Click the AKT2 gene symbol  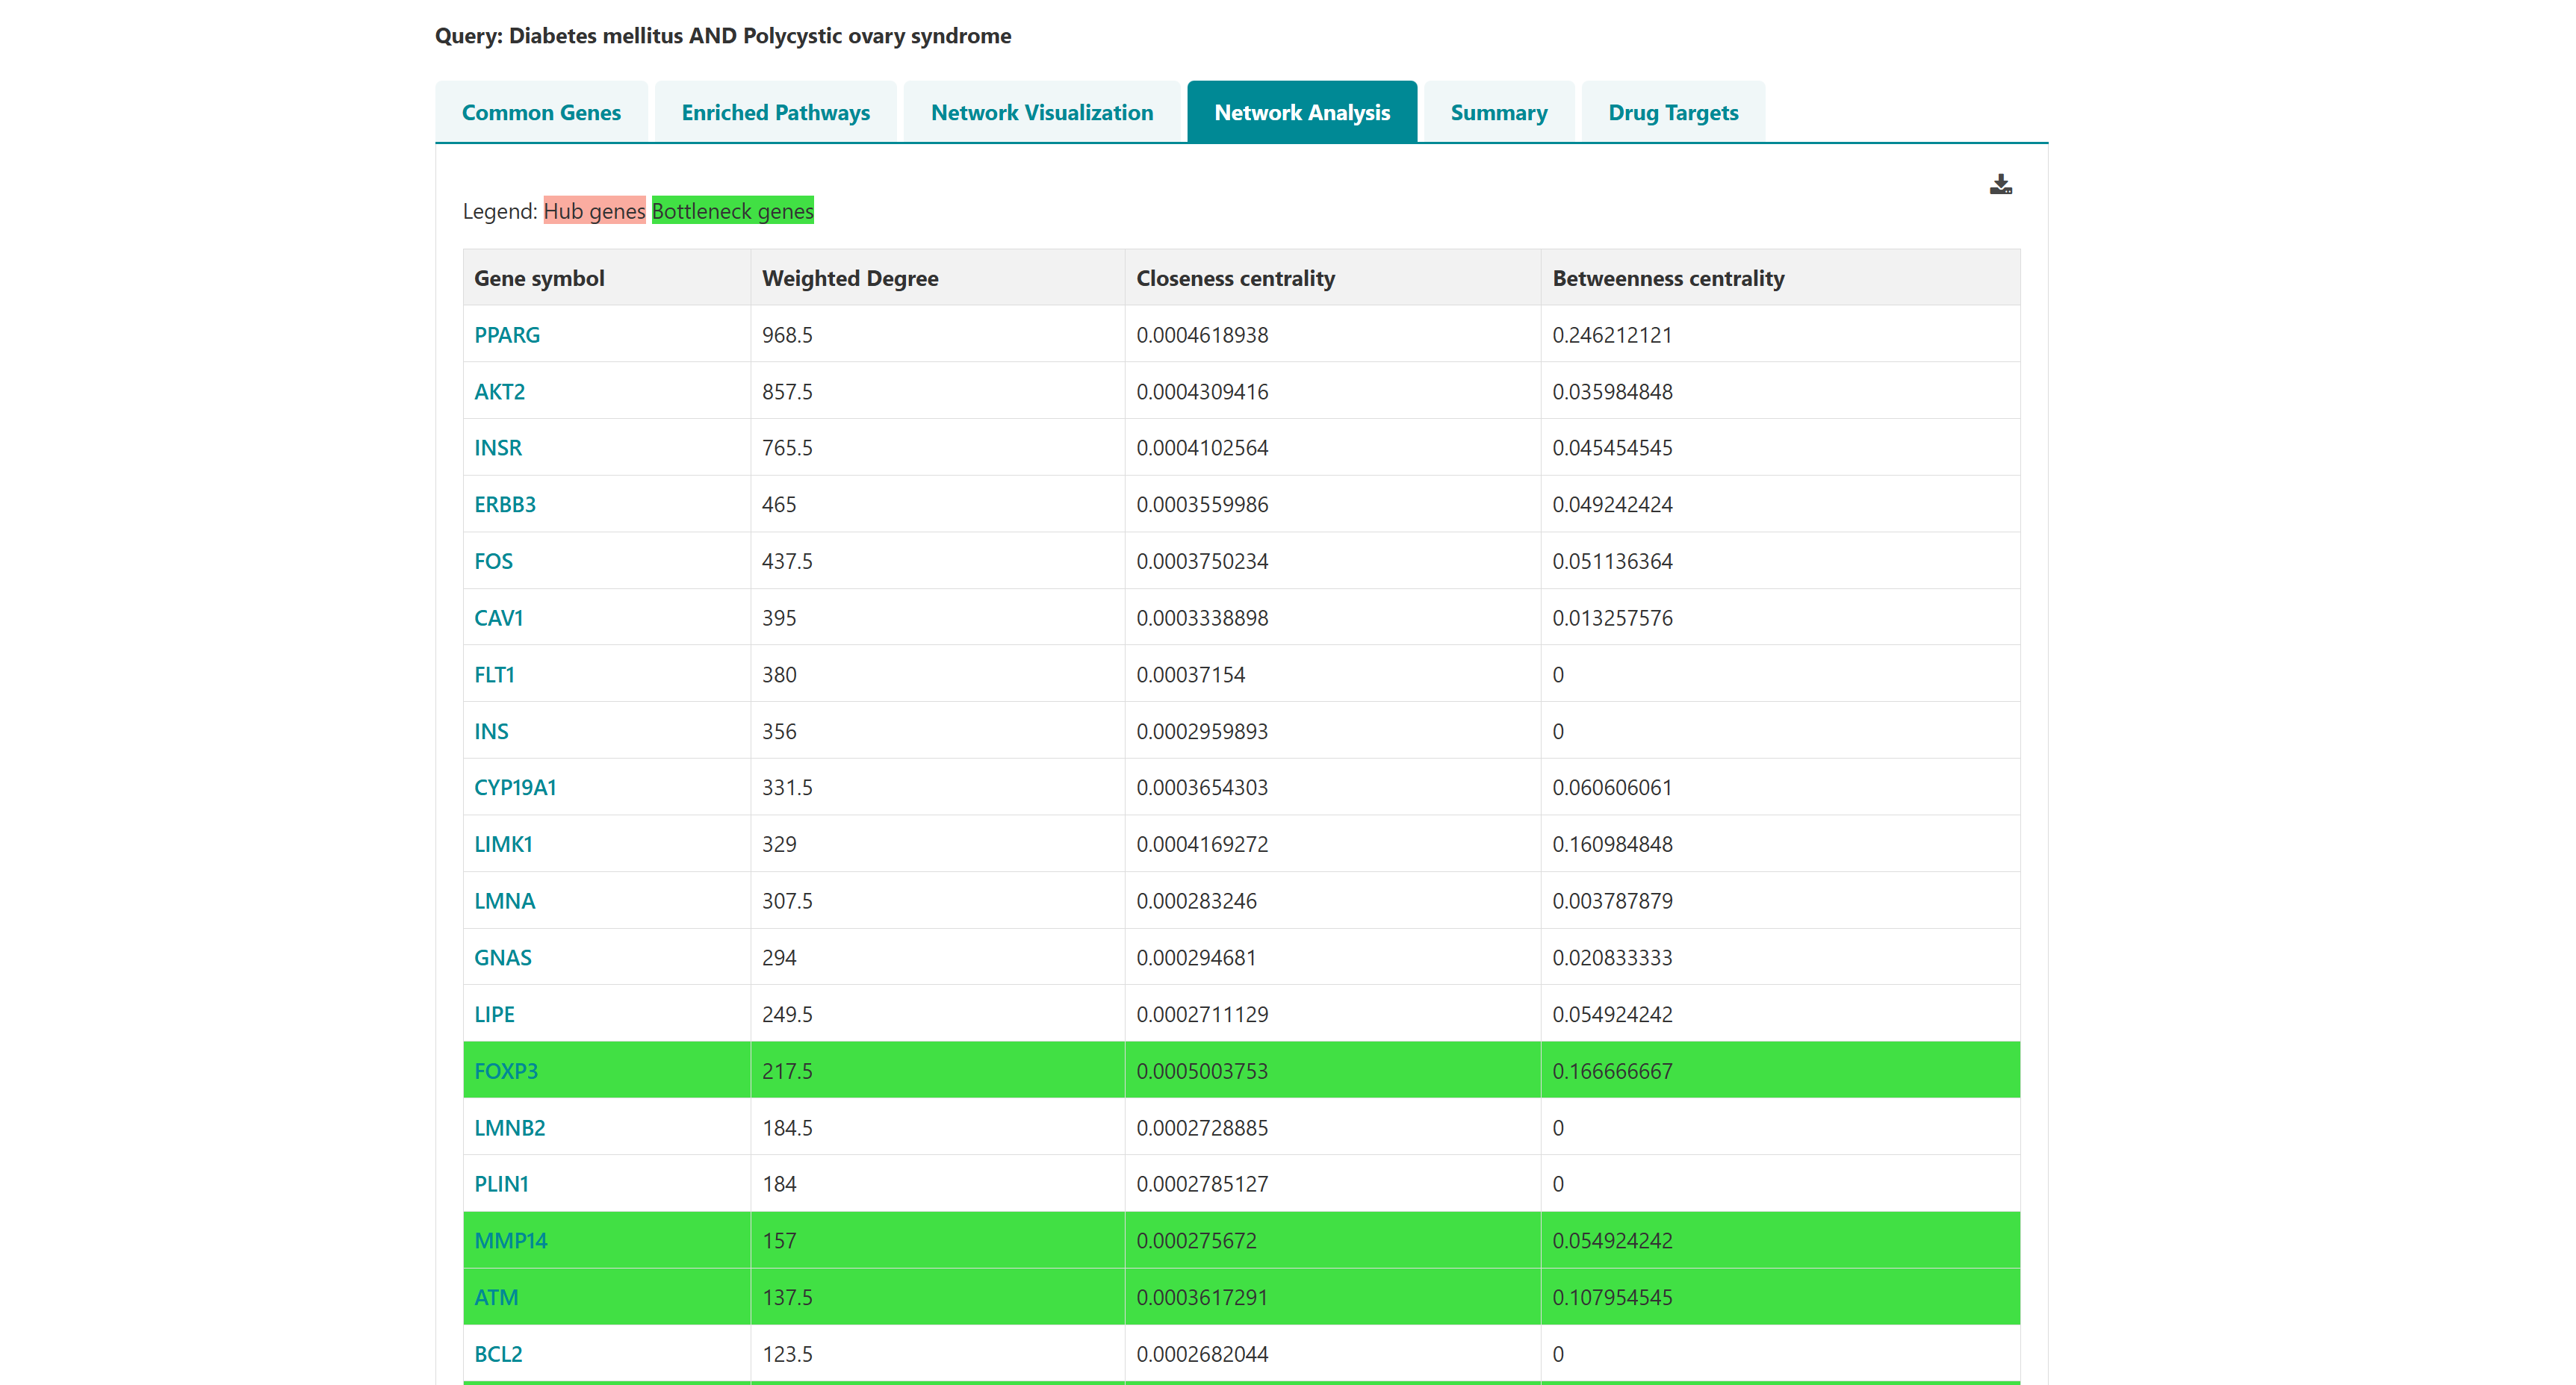(x=499, y=392)
